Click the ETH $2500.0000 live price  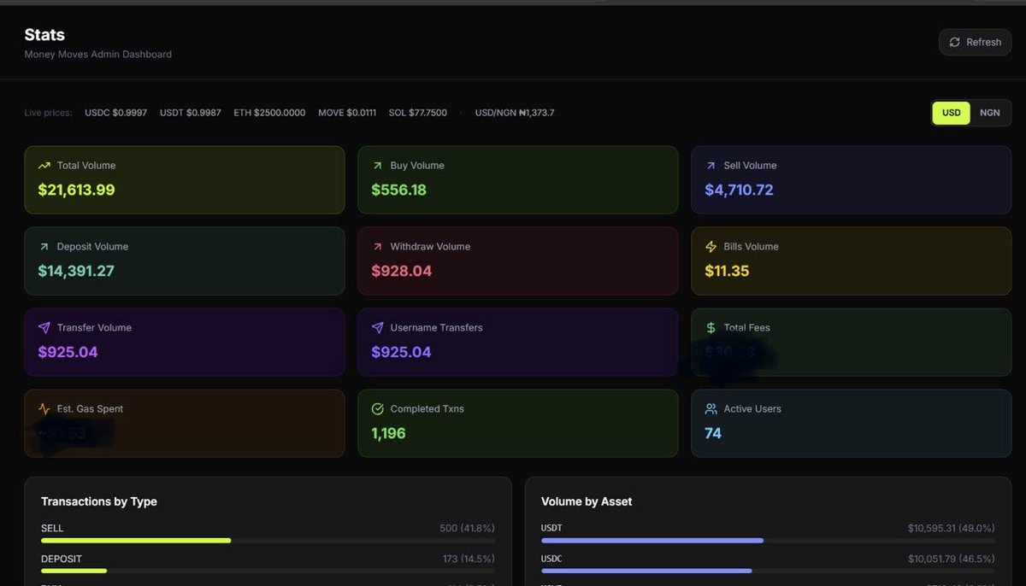269,113
